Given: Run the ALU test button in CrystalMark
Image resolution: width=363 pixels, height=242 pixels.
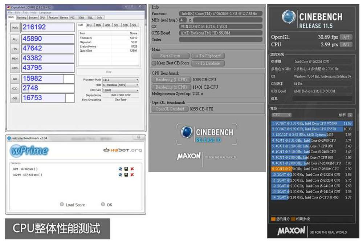Looking at the screenshot, I should 15,39.
